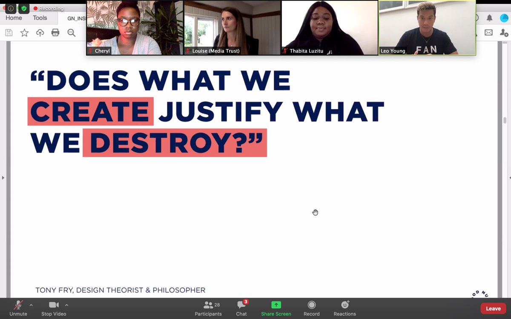Click the green encryption shield icon
This screenshot has width=511, height=319.
24,8
